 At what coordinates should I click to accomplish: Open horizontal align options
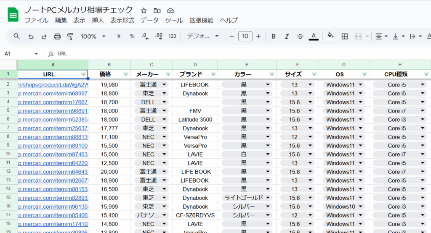point(381,36)
